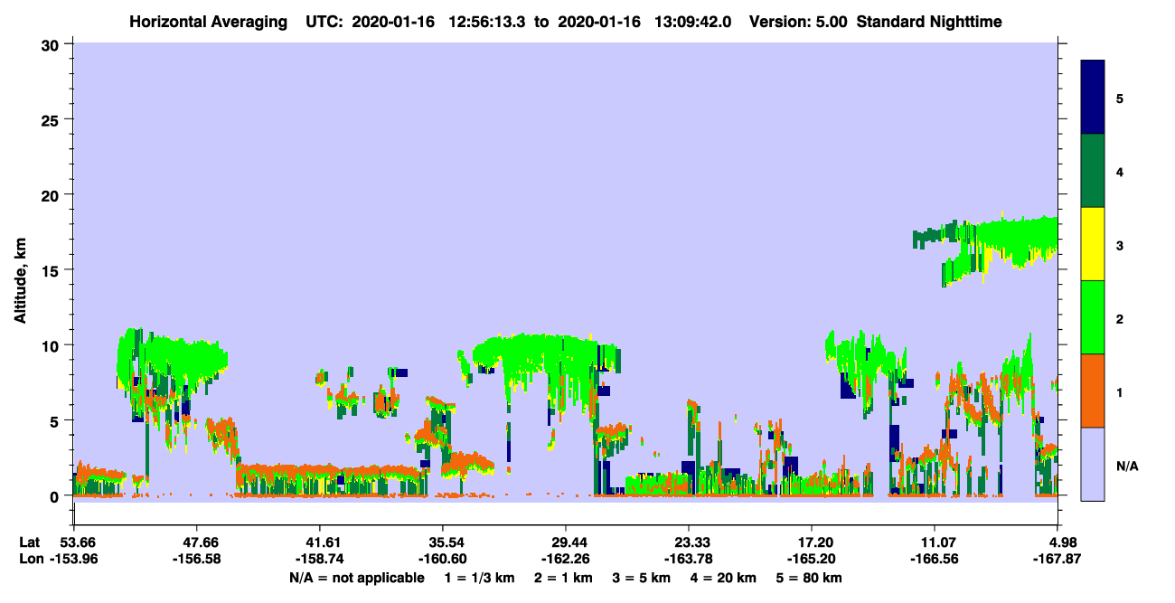Click the dark blue level 5 color swatch
Screen dimensions: 1175x603
(x=1093, y=98)
